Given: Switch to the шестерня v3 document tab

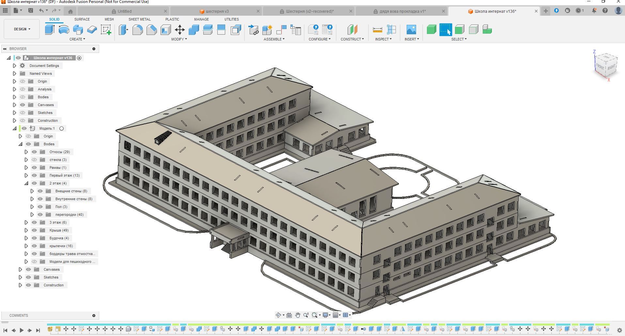Looking at the screenshot, I should click(217, 11).
